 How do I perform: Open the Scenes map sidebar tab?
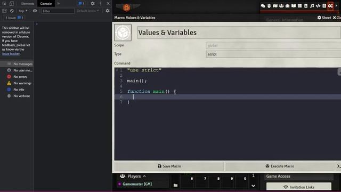click(275, 6)
